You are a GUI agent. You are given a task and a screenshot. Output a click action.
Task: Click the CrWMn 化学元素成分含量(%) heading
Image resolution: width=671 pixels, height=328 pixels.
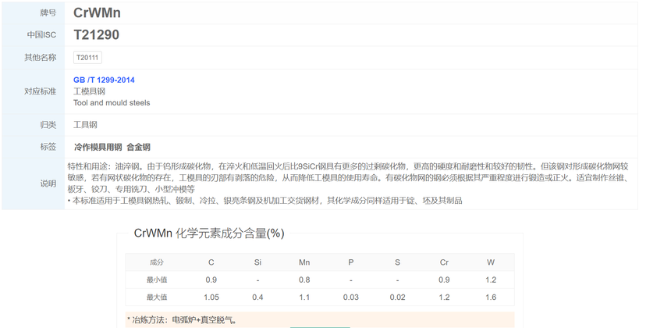(209, 234)
